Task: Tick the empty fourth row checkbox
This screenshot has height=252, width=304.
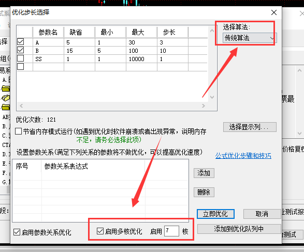Action: point(21,67)
